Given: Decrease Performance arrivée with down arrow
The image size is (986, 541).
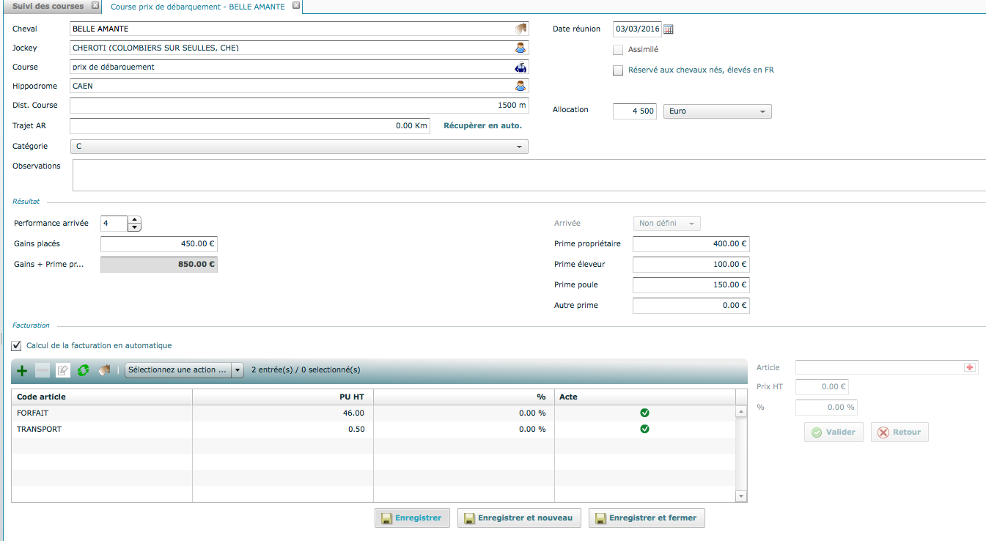Looking at the screenshot, I should (134, 227).
